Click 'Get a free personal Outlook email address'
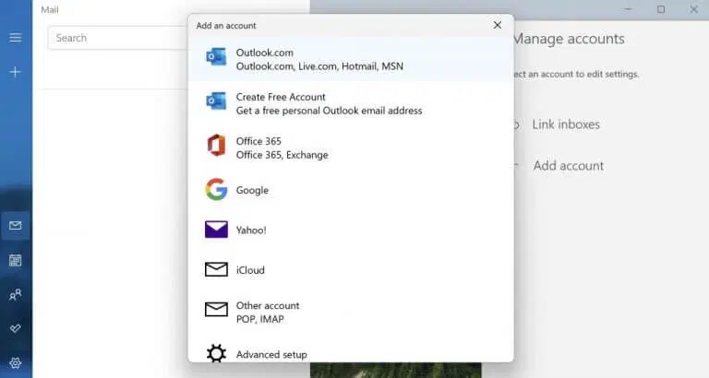Screen dimensions: 709x378 pos(330,111)
